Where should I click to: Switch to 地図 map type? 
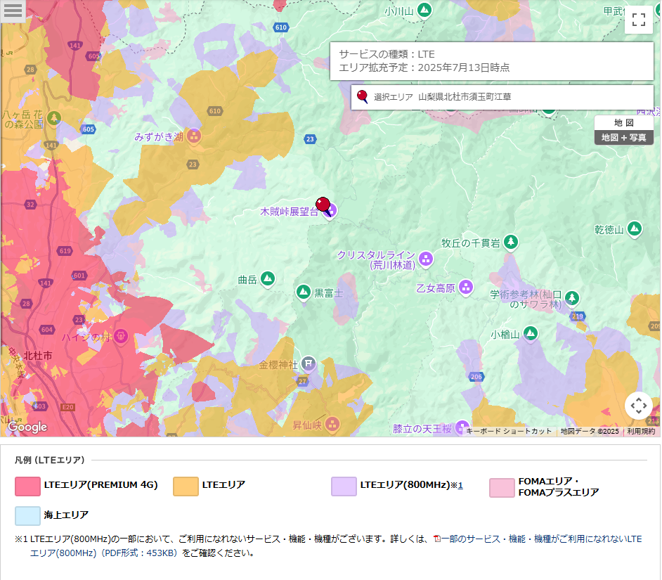pos(623,122)
